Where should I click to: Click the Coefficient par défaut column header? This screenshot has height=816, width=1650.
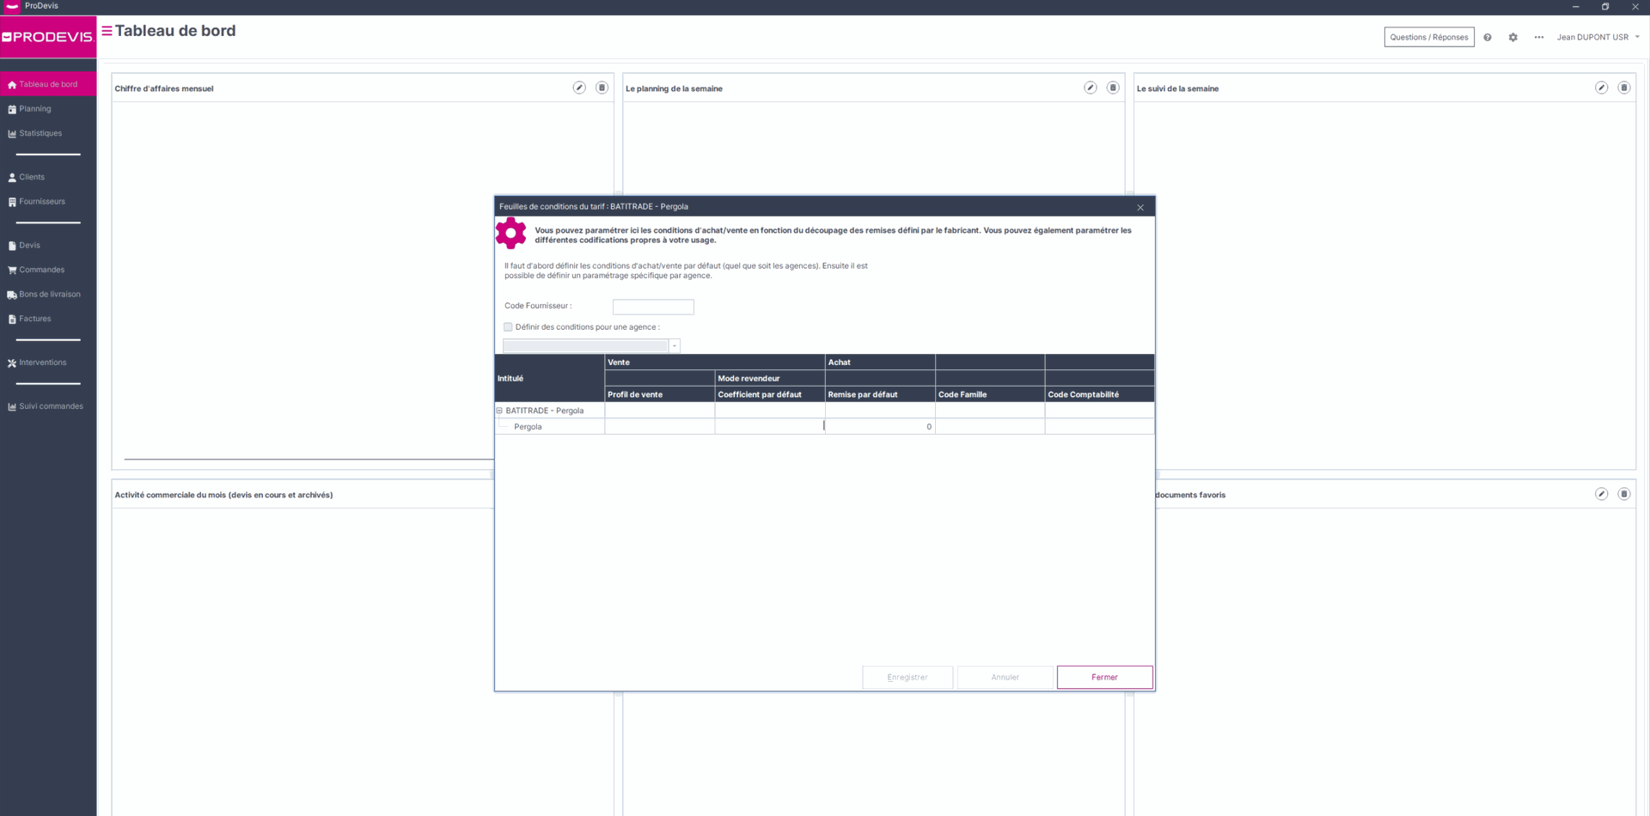(x=769, y=394)
